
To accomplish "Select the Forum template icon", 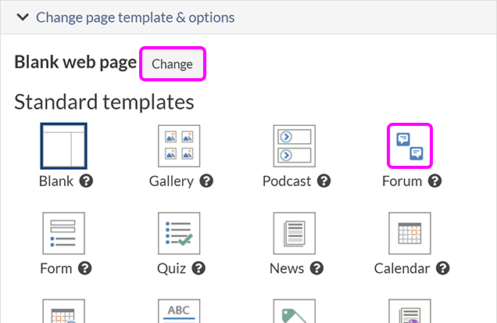I will [410, 146].
